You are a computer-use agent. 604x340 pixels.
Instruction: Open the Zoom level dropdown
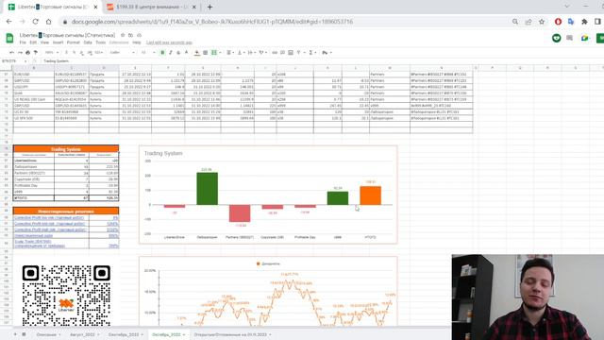coord(52,53)
